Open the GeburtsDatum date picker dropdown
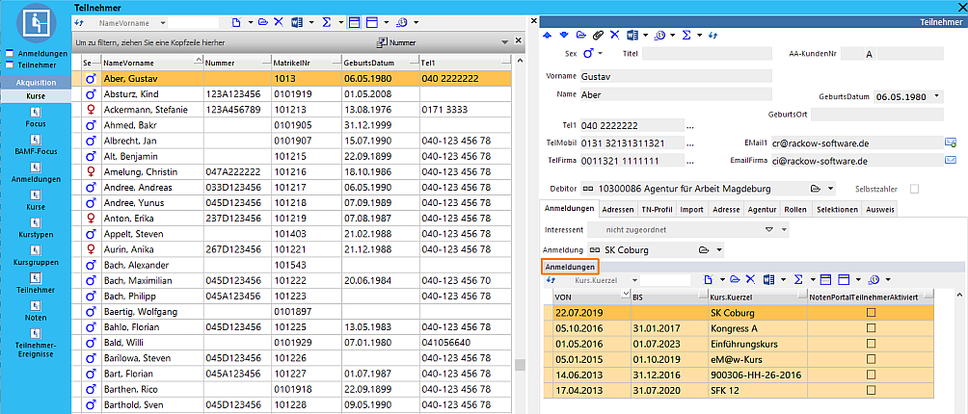Viewport: 968px width, 414px height. pyautogui.click(x=937, y=96)
